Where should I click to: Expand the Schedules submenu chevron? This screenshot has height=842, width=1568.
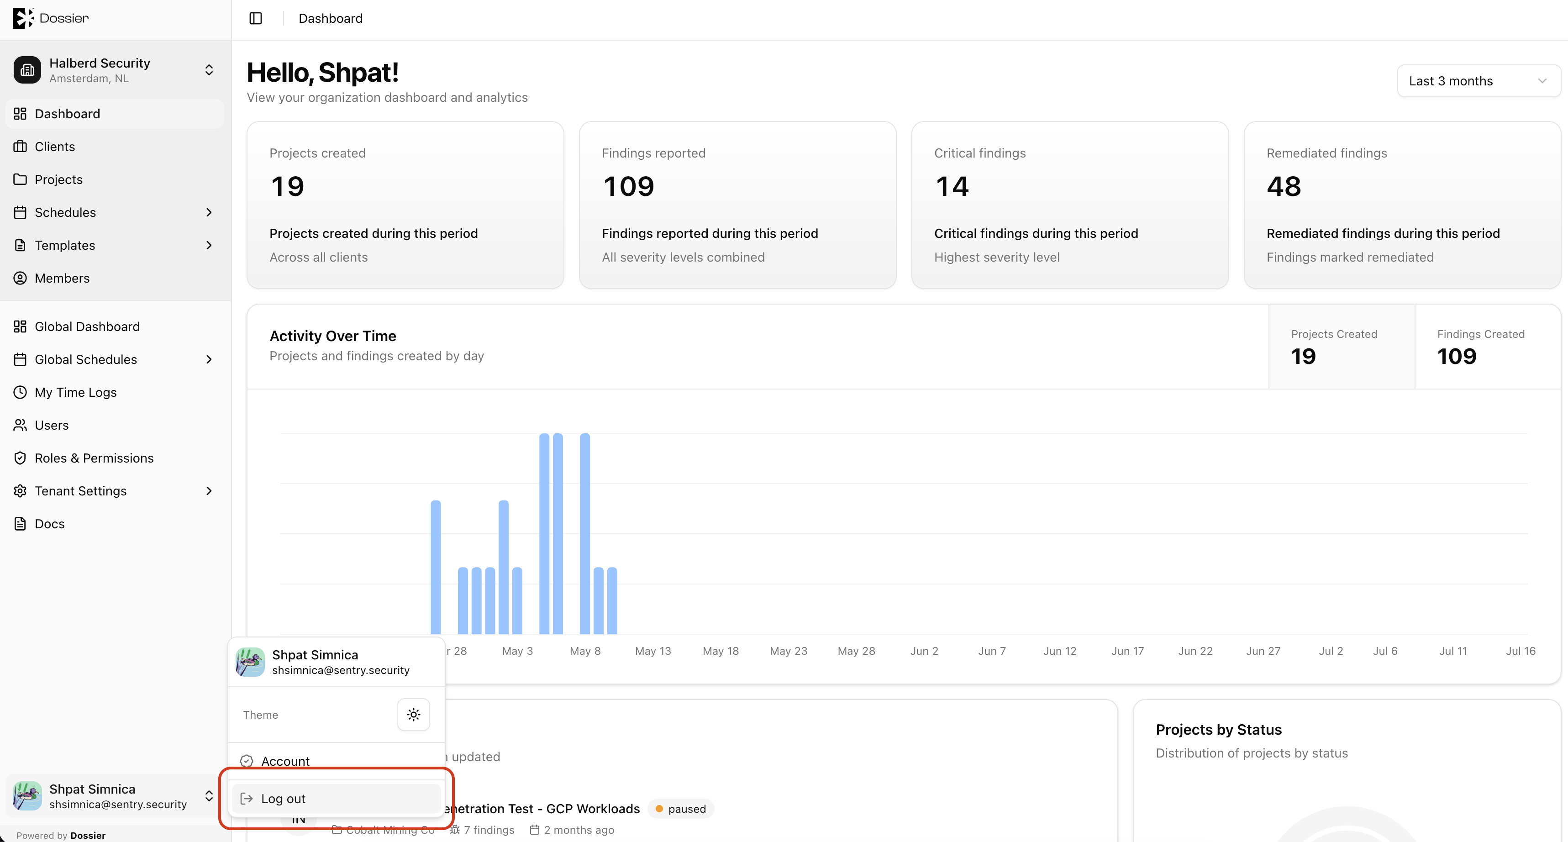[x=209, y=212]
